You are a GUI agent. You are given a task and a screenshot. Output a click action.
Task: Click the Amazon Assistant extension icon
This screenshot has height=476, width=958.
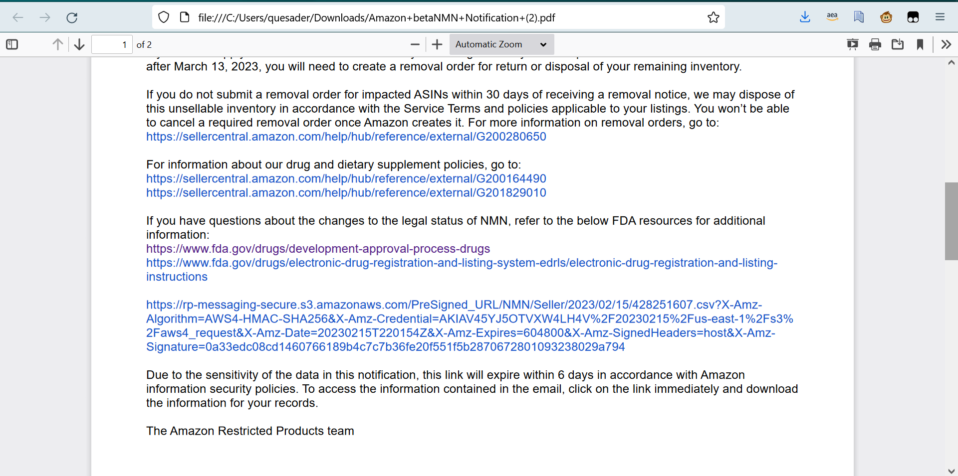point(832,17)
